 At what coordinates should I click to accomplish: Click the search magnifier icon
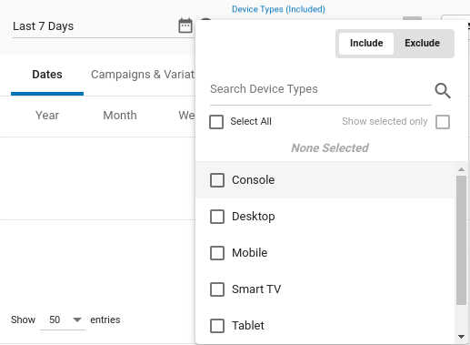tap(443, 91)
